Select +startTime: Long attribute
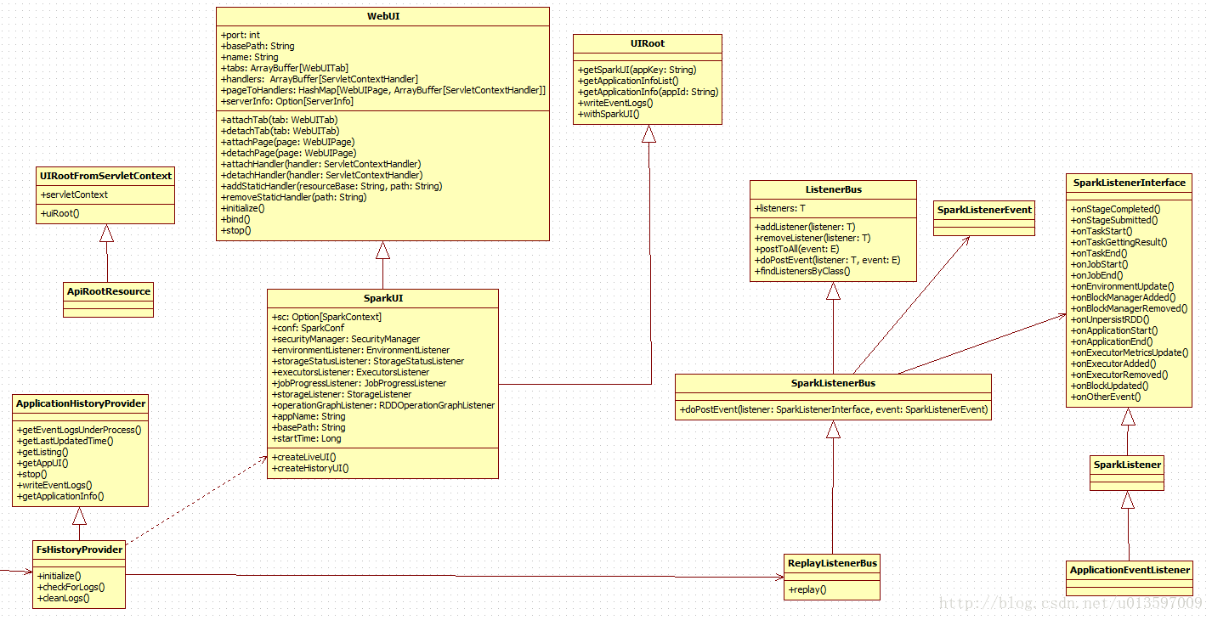This screenshot has width=1212, height=620. (x=306, y=438)
